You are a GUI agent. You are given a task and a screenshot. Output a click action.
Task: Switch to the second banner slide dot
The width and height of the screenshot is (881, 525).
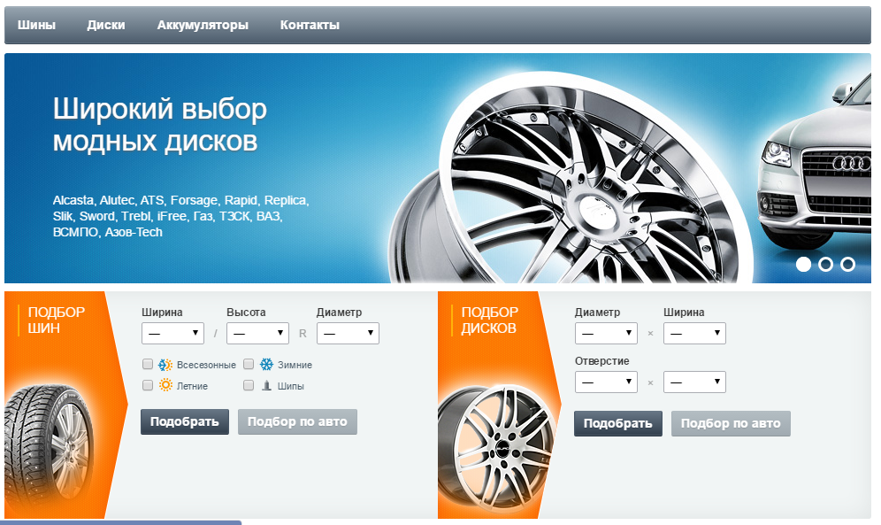point(825,264)
